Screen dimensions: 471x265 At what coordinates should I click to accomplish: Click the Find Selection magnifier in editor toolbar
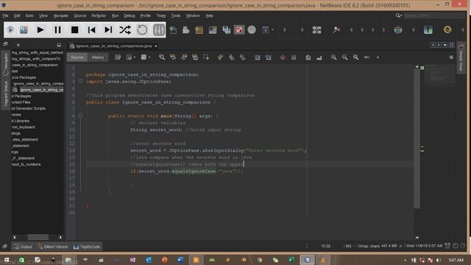click(162, 57)
